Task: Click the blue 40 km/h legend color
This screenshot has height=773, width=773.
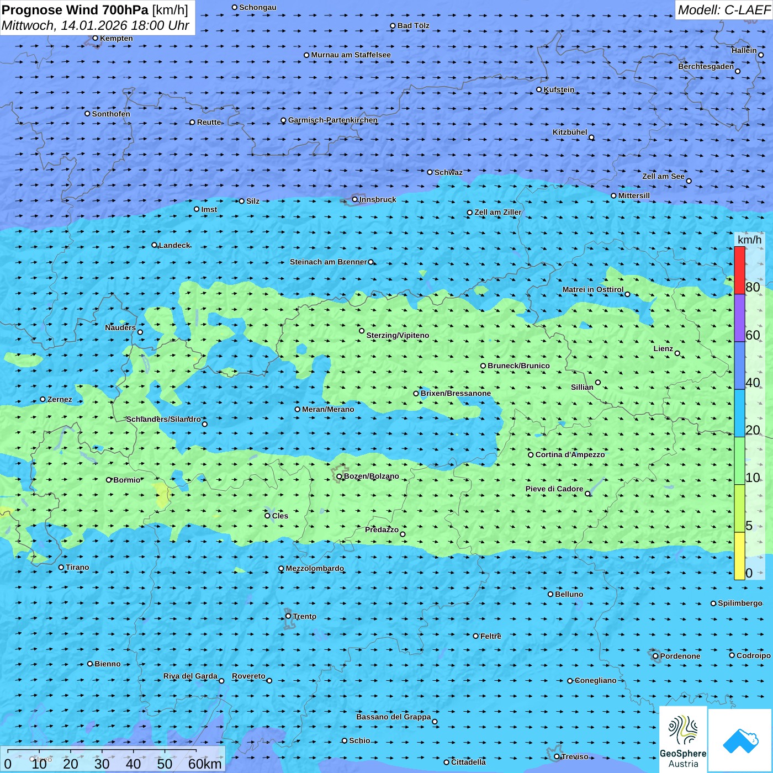Action: [x=739, y=366]
